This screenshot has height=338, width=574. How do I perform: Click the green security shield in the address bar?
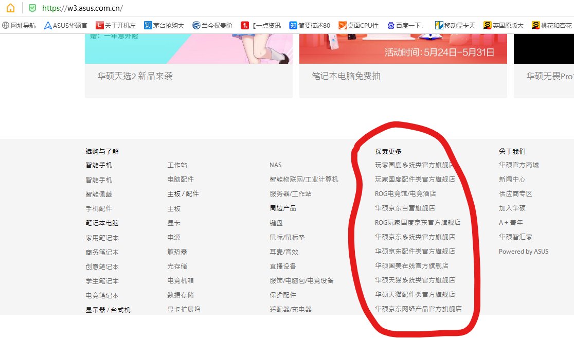click(32, 8)
